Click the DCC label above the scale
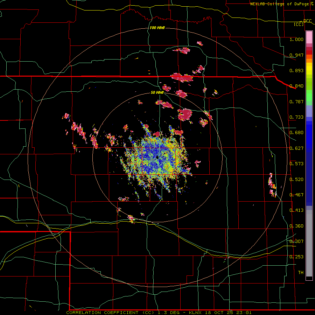The width and height of the screenshot is (315, 315). [307, 21]
